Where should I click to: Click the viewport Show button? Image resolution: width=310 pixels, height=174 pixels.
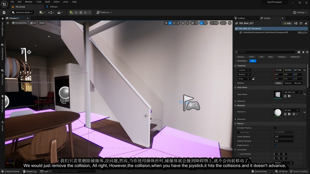coord(42,23)
